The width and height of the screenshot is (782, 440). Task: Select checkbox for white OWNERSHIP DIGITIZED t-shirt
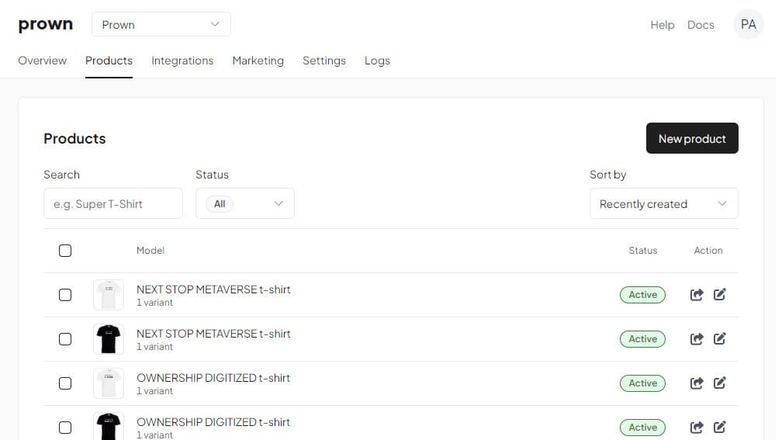tap(65, 383)
